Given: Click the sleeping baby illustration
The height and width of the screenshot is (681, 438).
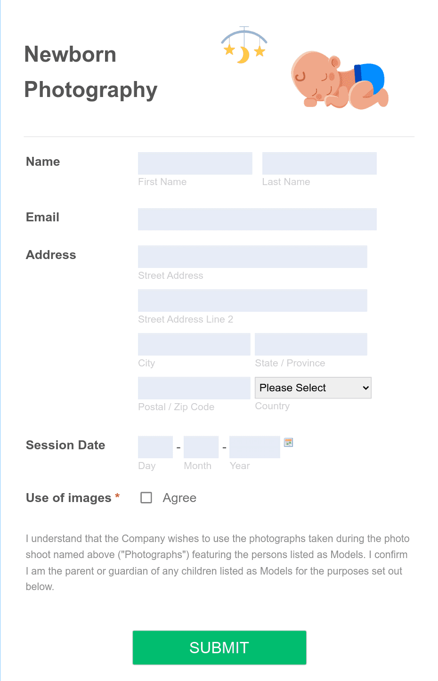Looking at the screenshot, I should click(340, 80).
